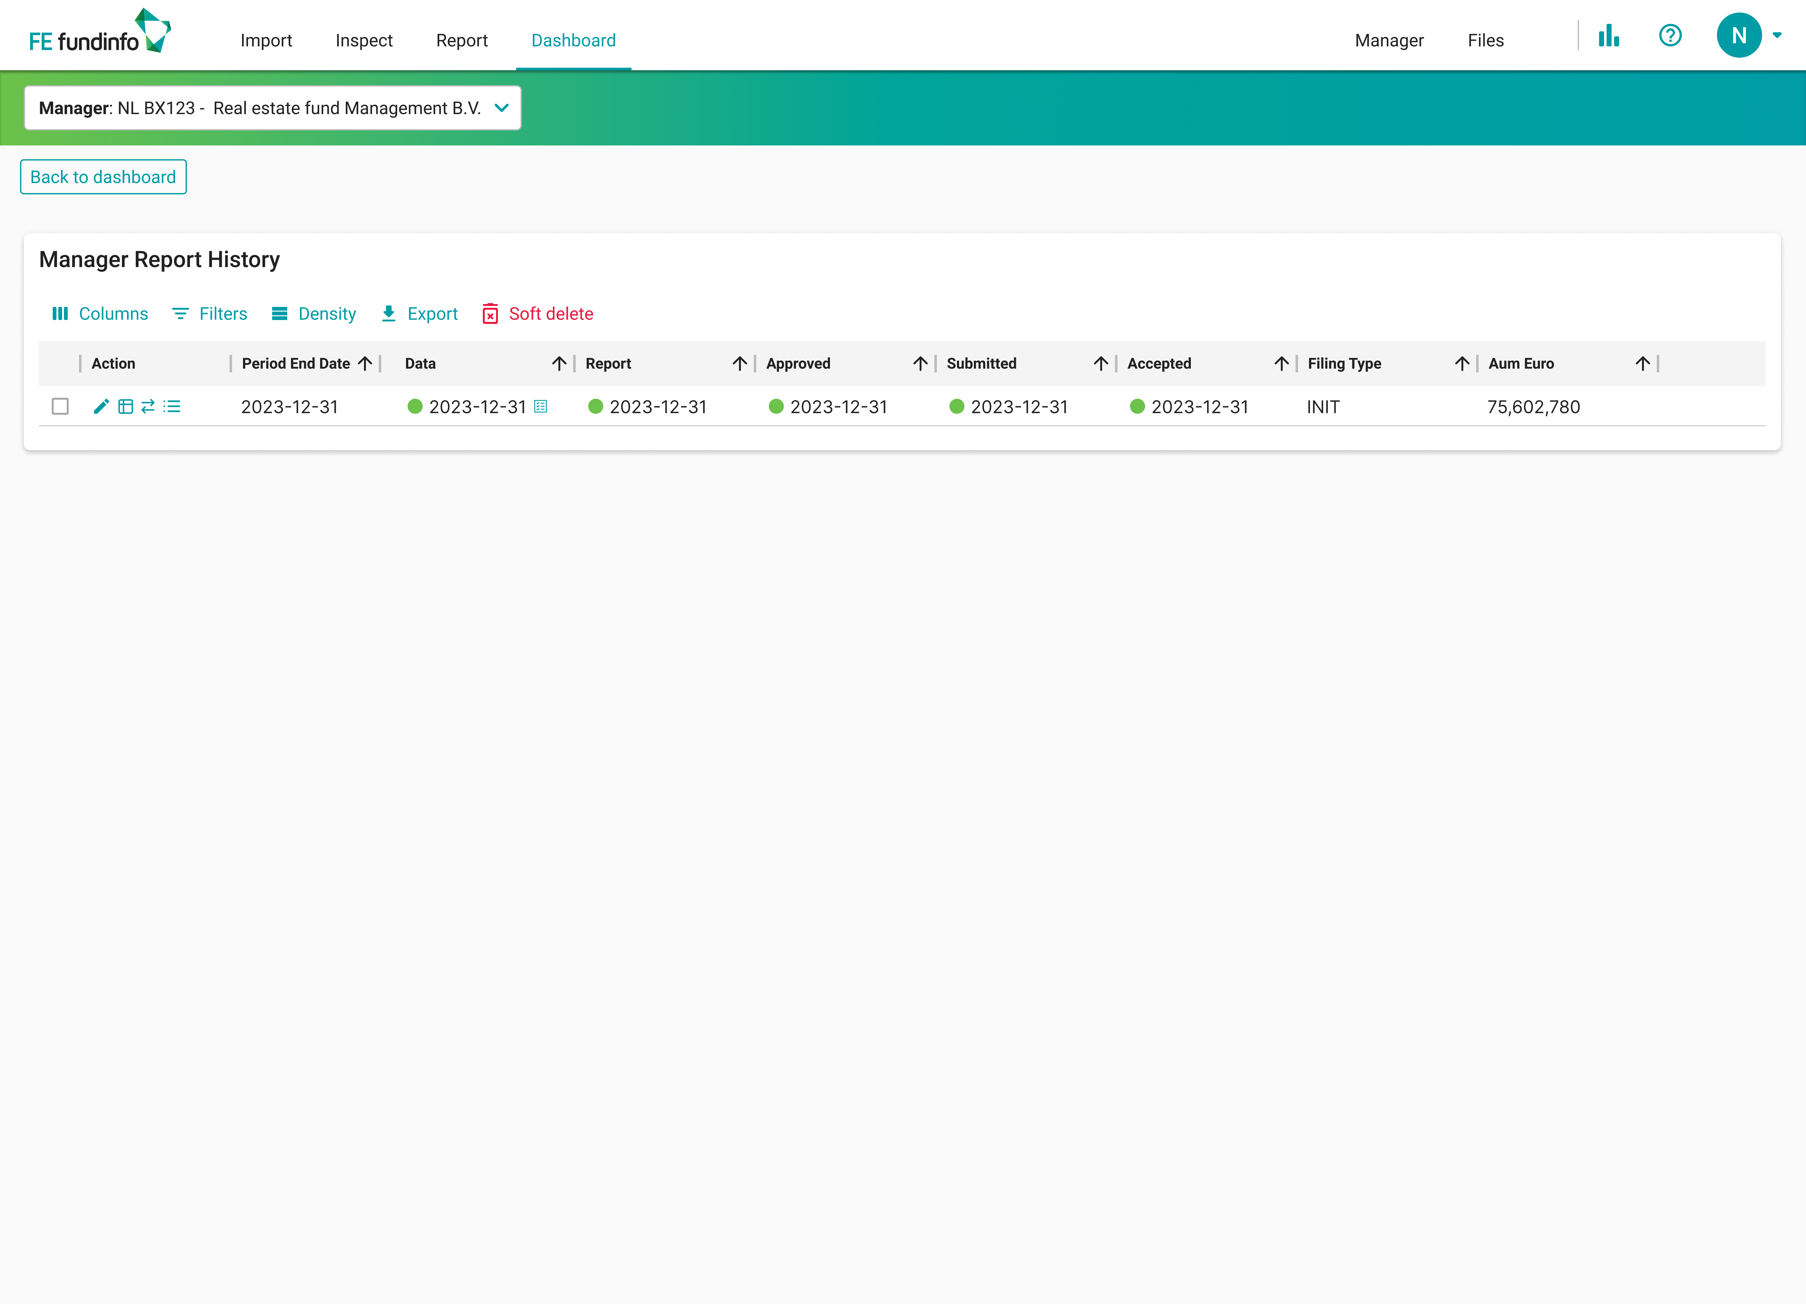Viewport: 1806px width, 1304px height.
Task: Sort the Approved column arrow
Action: click(x=921, y=364)
